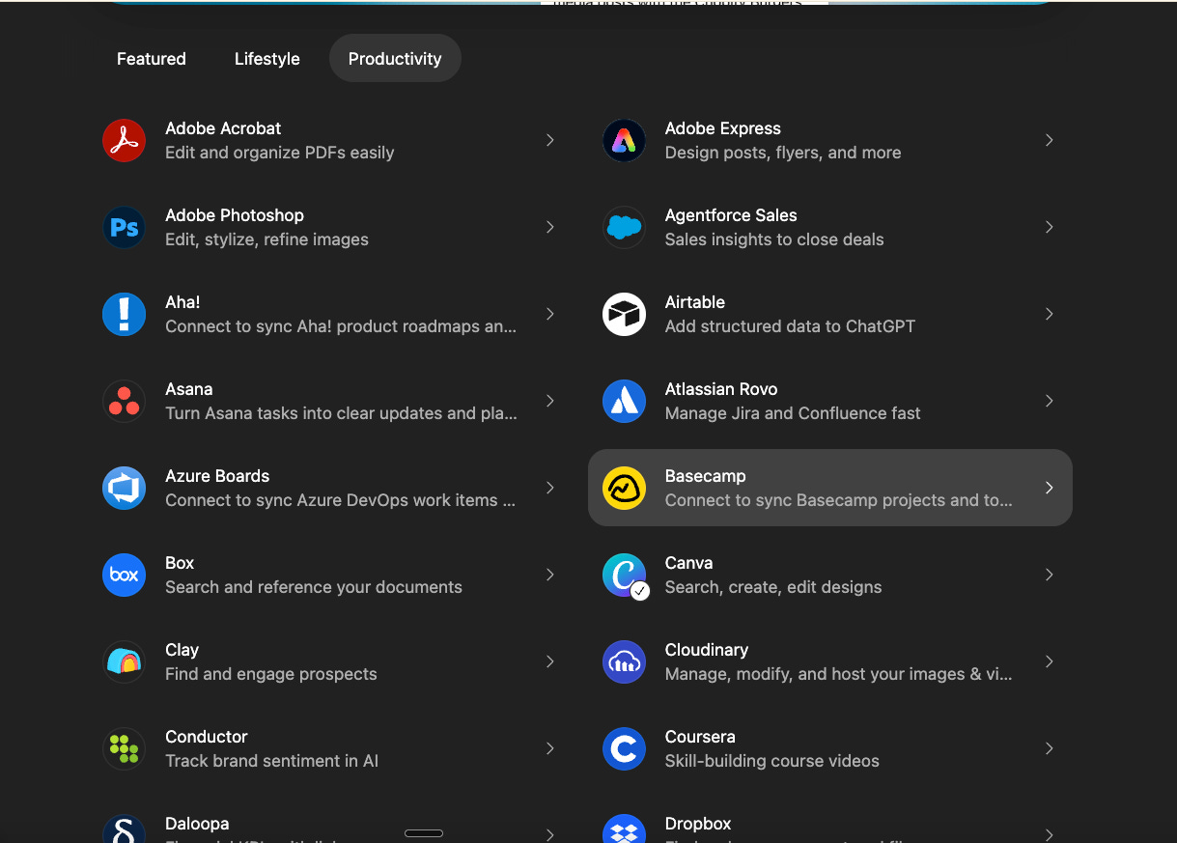1177x843 pixels.
Task: Open the Daloopa icon
Action: (x=124, y=829)
